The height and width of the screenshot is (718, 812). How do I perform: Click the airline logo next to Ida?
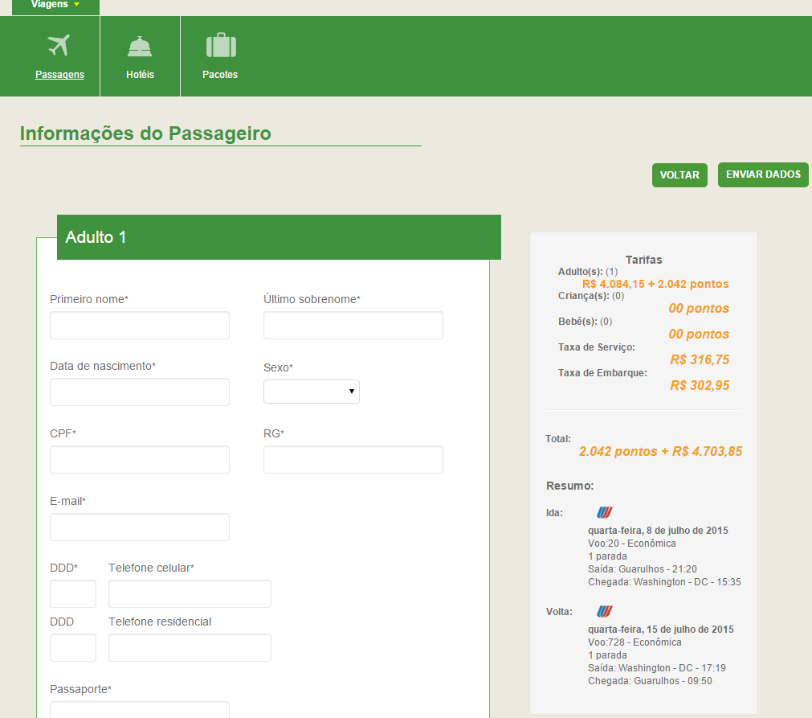605,512
